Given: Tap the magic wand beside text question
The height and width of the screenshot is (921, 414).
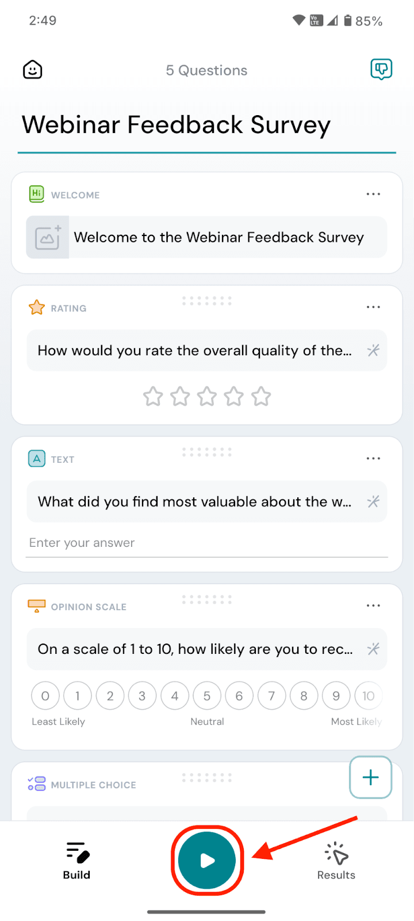Looking at the screenshot, I should 373,501.
